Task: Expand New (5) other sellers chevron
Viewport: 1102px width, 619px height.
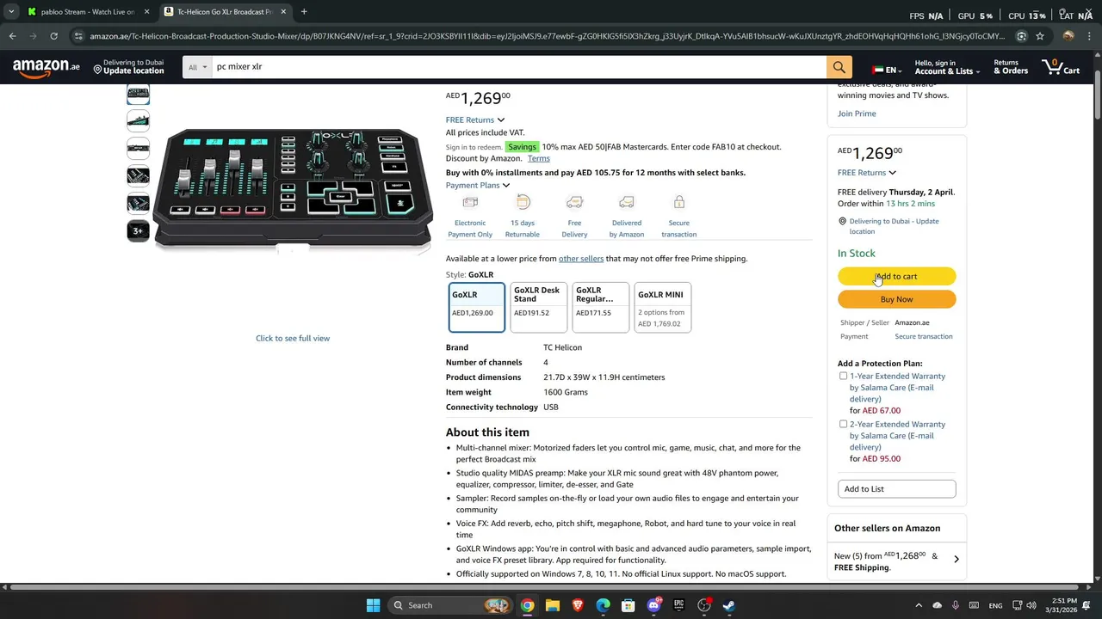Action: coord(956,559)
